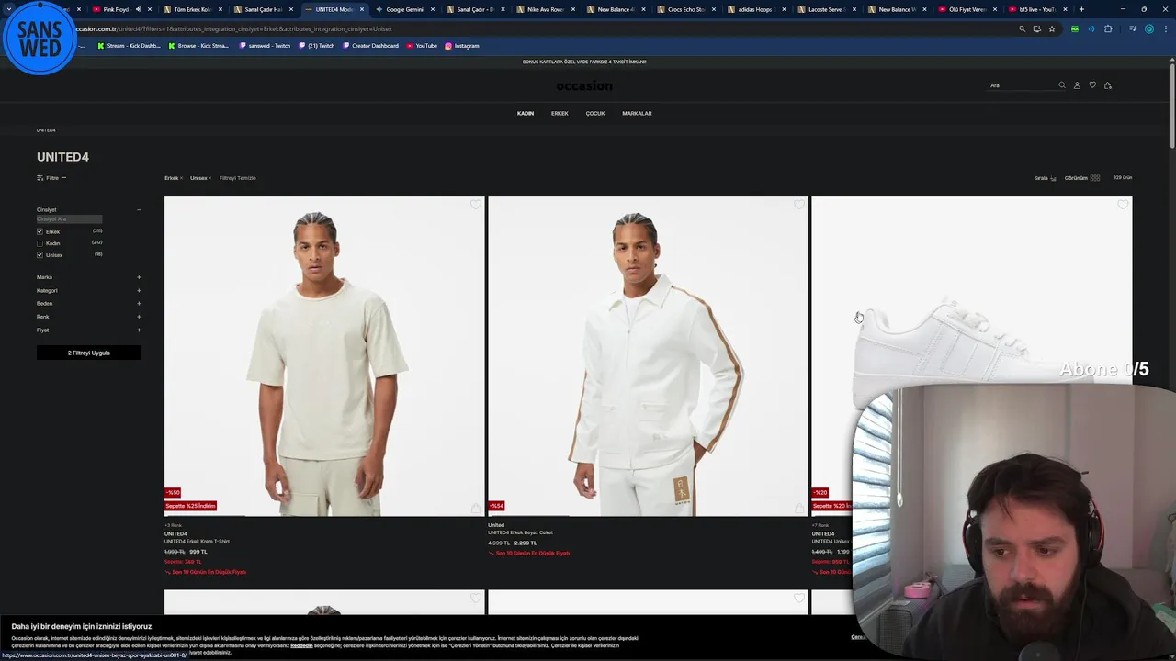Image resolution: width=1176 pixels, height=661 pixels.
Task: Open the Browse - Kick Streams bookmark
Action: pos(198,46)
